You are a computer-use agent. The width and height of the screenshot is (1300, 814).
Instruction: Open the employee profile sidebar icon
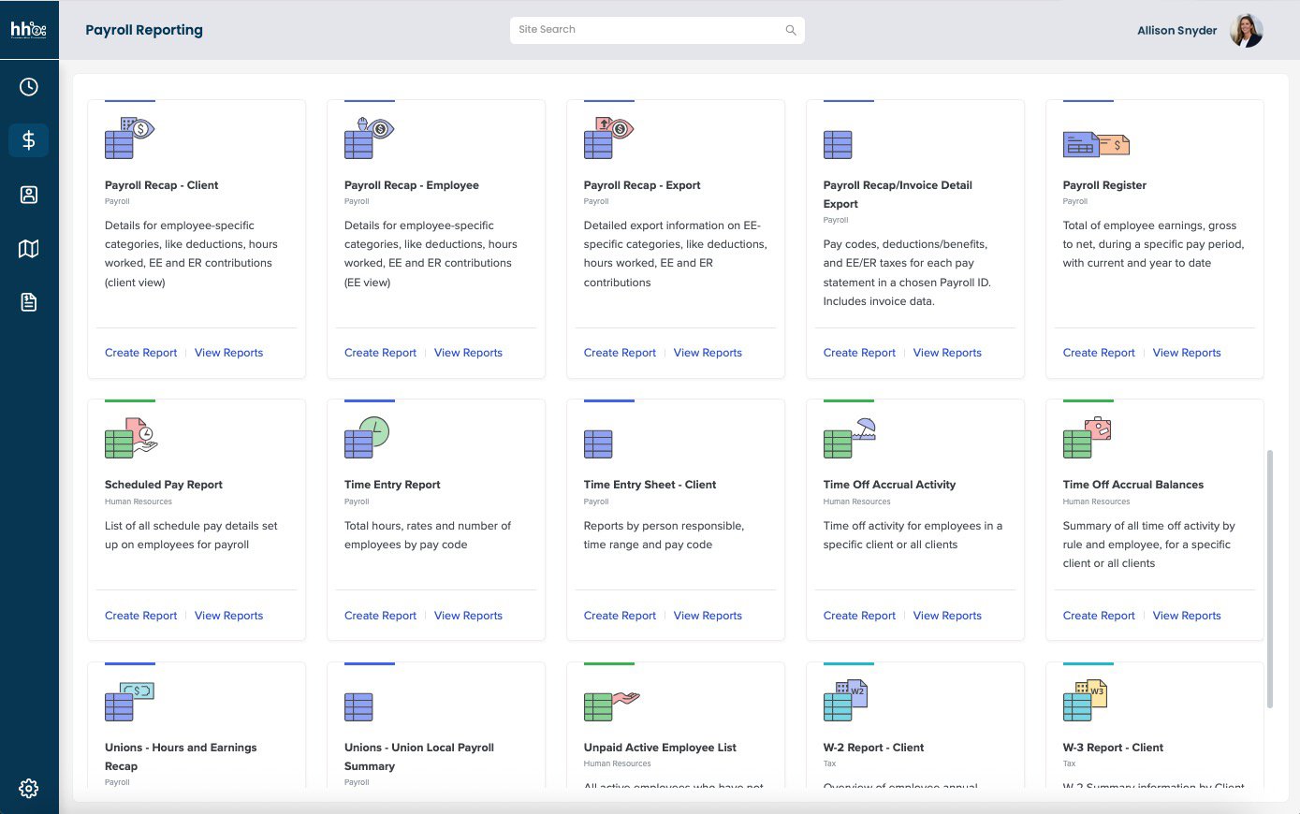(x=29, y=195)
